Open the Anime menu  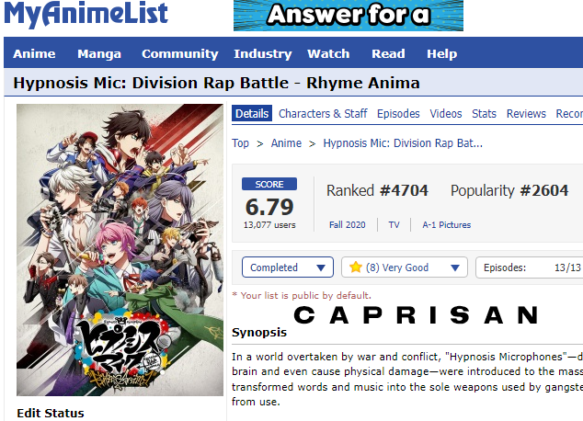tap(34, 53)
